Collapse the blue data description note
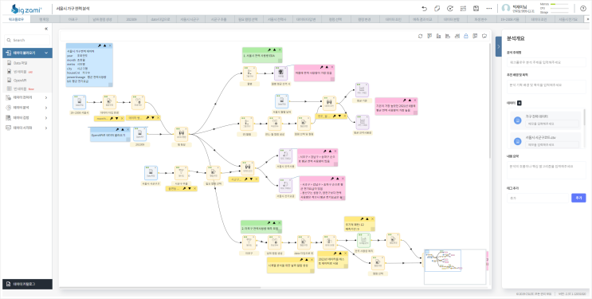Image resolution: width=592 pixels, height=299 pixels. click(104, 45)
